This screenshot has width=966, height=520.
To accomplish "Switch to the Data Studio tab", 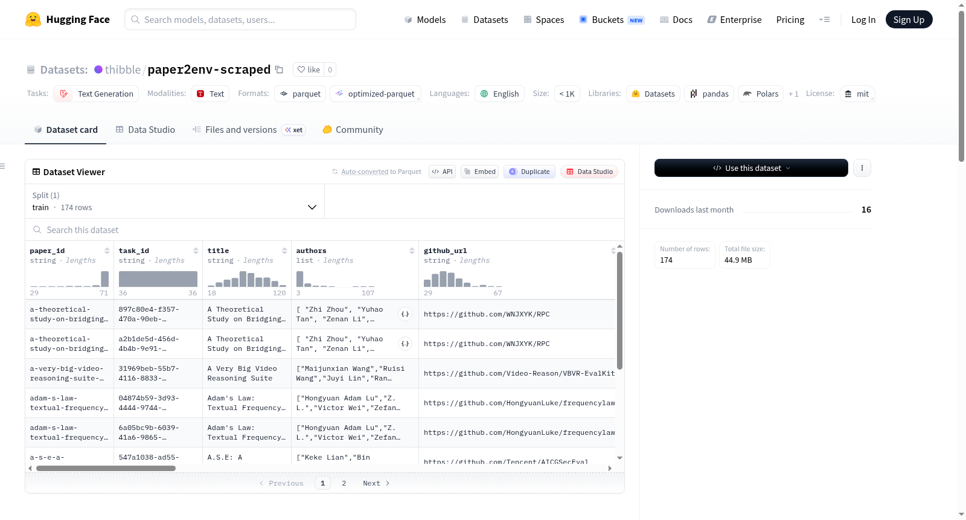I will (146, 129).
